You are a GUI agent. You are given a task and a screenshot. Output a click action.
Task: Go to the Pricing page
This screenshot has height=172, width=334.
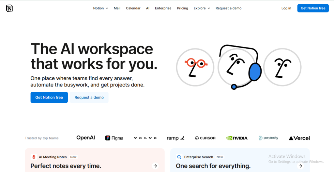[x=182, y=8]
